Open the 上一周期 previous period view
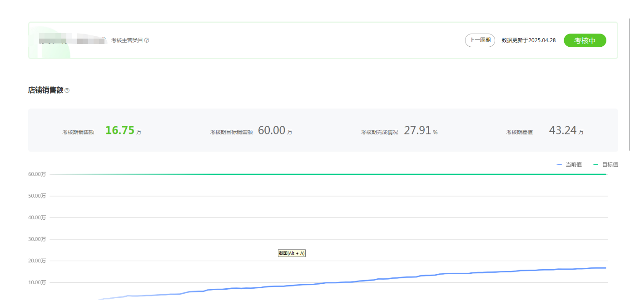Image resolution: width=630 pixels, height=306 pixels. point(480,40)
